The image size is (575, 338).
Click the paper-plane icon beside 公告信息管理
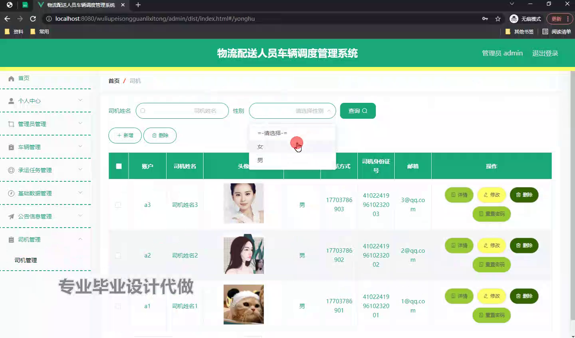pos(11,216)
